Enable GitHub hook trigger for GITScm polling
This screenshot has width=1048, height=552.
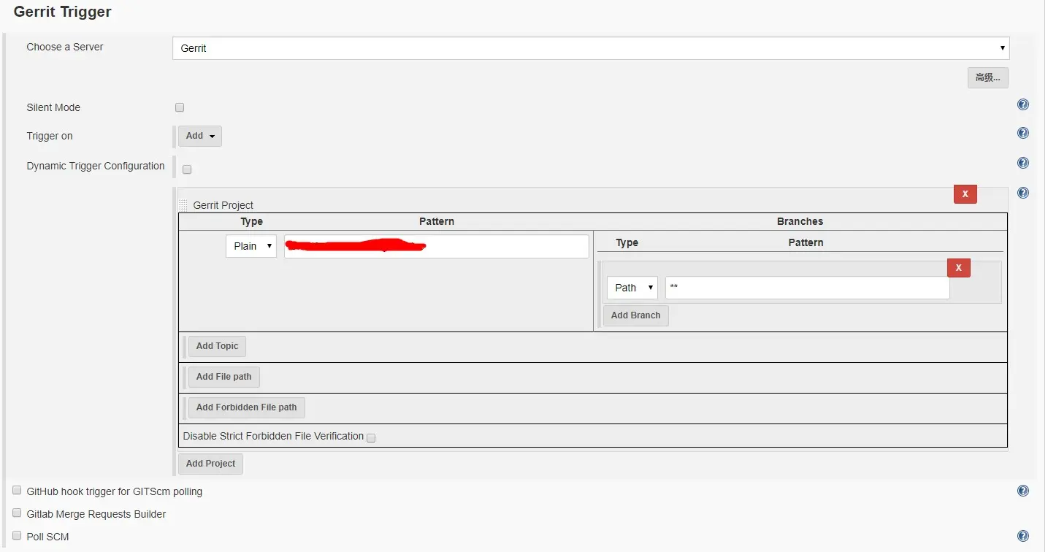(x=17, y=491)
